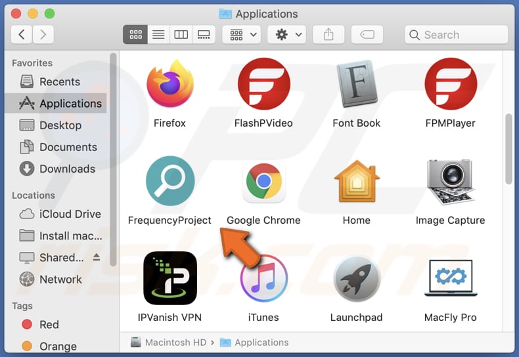Viewport: 519px width, 357px height.
Task: Click the Favorites section header
Action: coord(32,63)
